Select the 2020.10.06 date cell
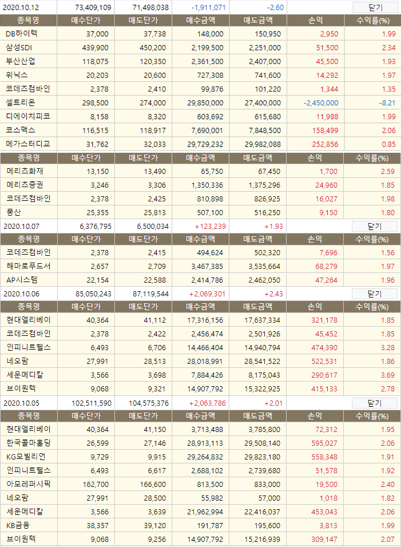Screen dimensions: 401x547 point(21,294)
